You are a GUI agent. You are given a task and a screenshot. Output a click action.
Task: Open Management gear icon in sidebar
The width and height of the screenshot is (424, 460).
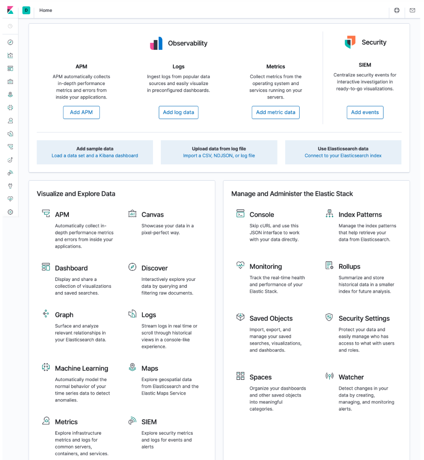10,212
